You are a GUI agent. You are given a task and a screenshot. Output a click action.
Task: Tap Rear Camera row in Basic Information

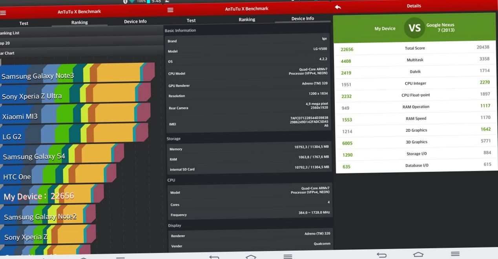pyautogui.click(x=248, y=107)
